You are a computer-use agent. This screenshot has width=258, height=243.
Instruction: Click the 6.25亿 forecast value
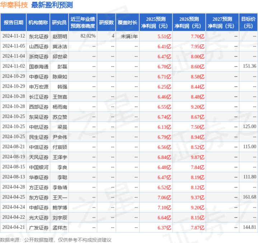click(164, 87)
